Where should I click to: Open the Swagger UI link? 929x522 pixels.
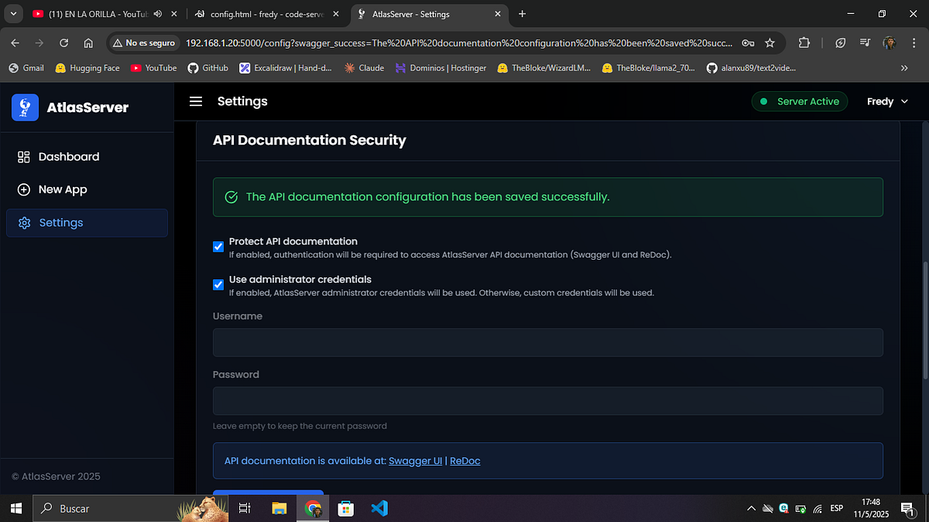tap(415, 460)
